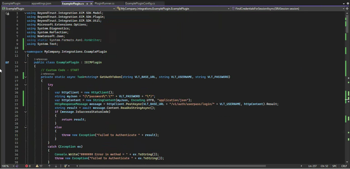This screenshot has height=169, width=350.
Task: Collapse the namespace block at line 11
Action: point(25,52)
